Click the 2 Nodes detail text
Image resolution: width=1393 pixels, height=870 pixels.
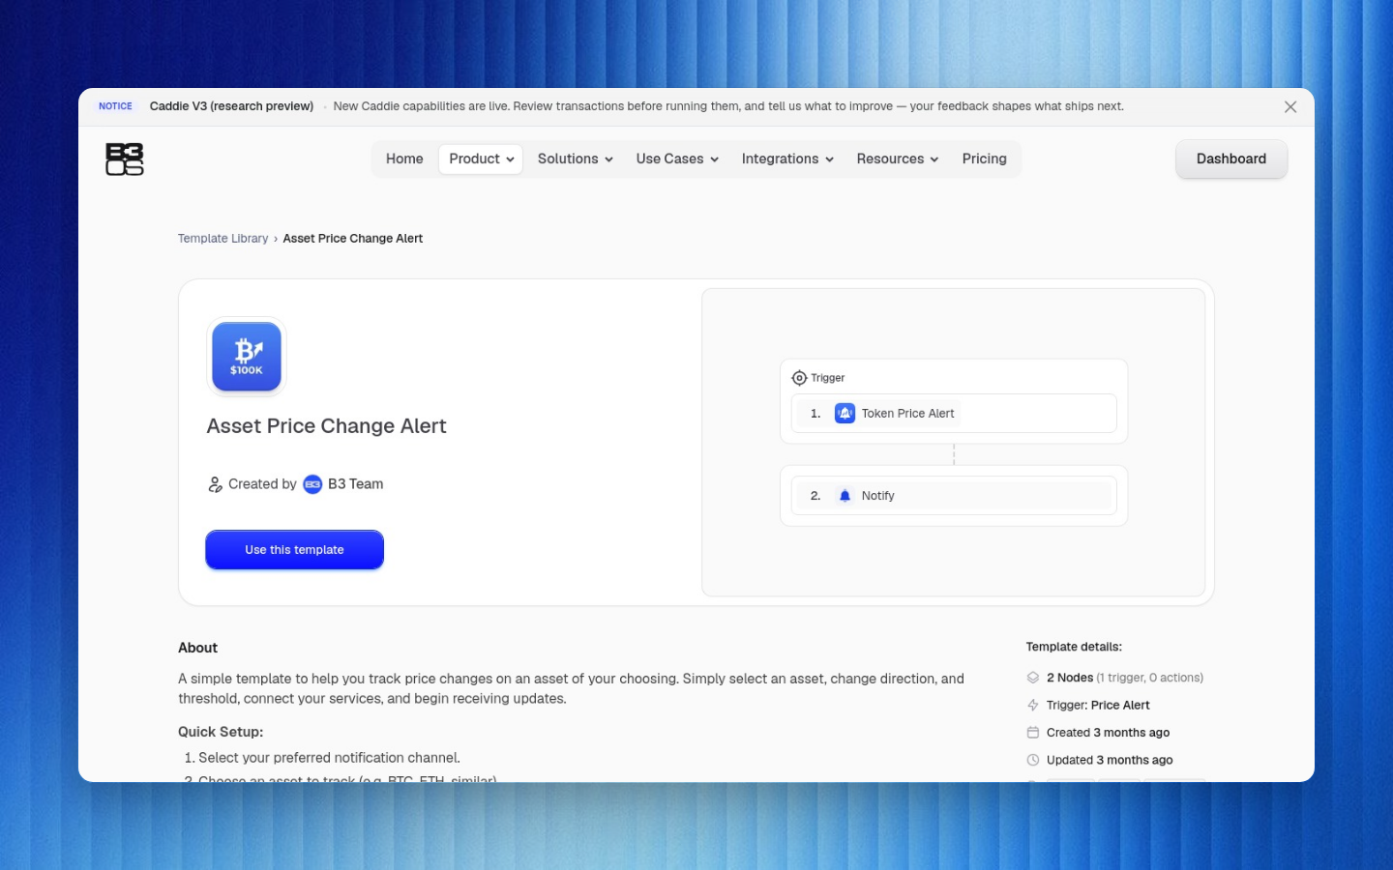tap(1124, 678)
